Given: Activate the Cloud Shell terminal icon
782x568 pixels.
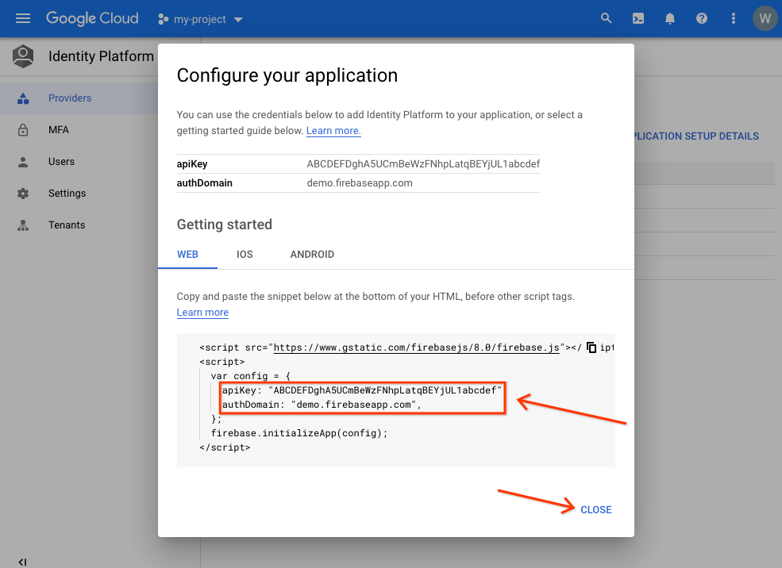Looking at the screenshot, I should [x=638, y=18].
